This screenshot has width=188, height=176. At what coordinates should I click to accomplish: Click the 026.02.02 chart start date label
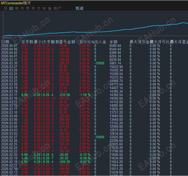pos(7,38)
